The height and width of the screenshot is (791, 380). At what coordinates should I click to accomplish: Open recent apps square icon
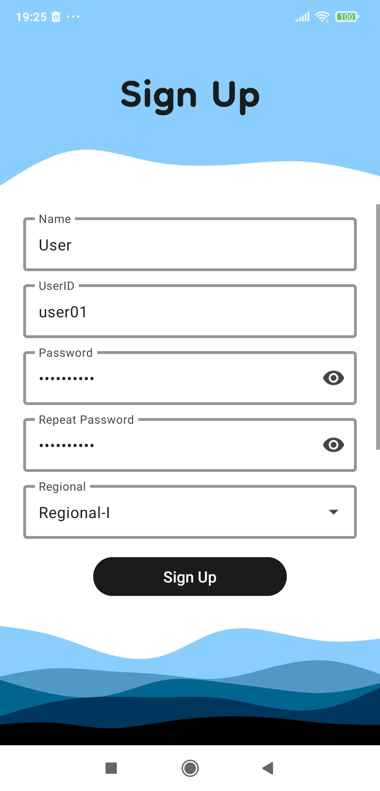[x=111, y=768]
